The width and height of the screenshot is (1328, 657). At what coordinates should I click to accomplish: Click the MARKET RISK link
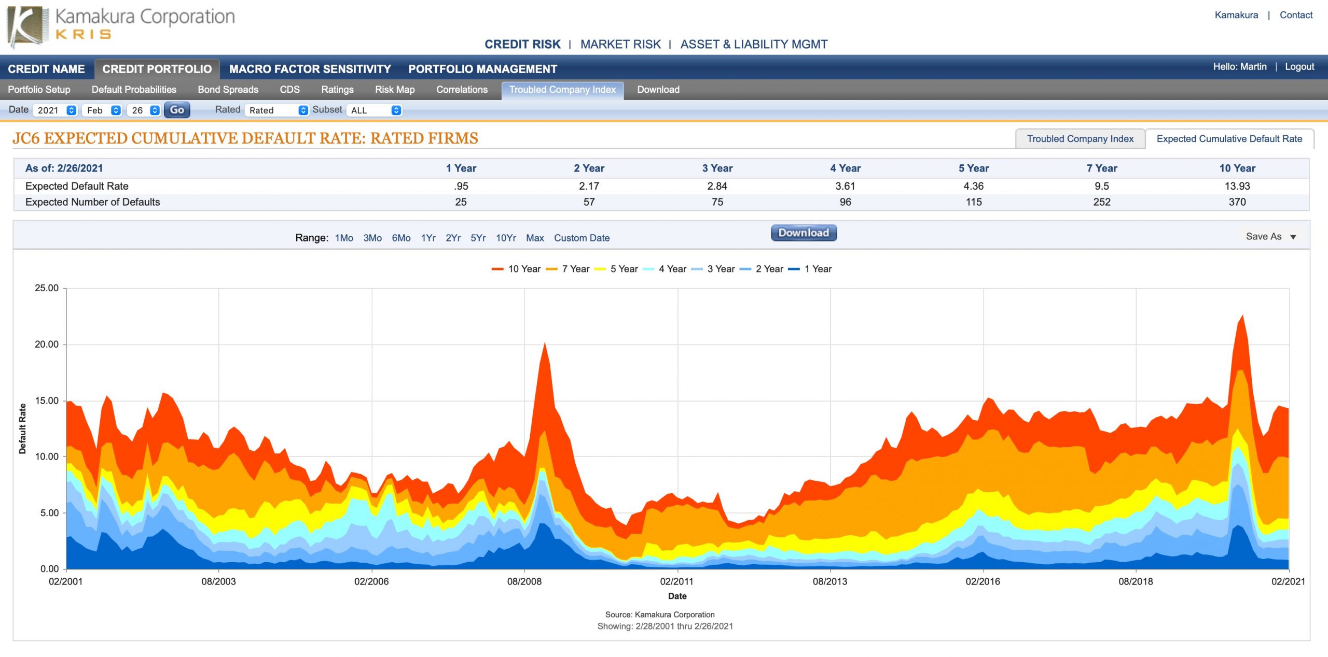coord(620,45)
